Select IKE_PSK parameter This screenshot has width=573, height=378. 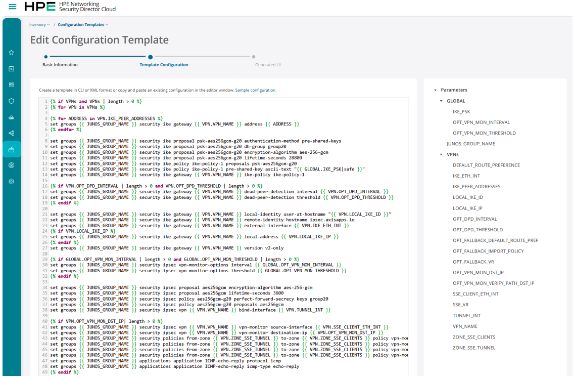tap(461, 112)
